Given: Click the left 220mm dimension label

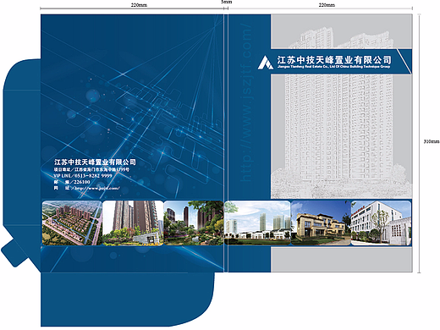Looking at the screenshot, I should [x=139, y=5].
